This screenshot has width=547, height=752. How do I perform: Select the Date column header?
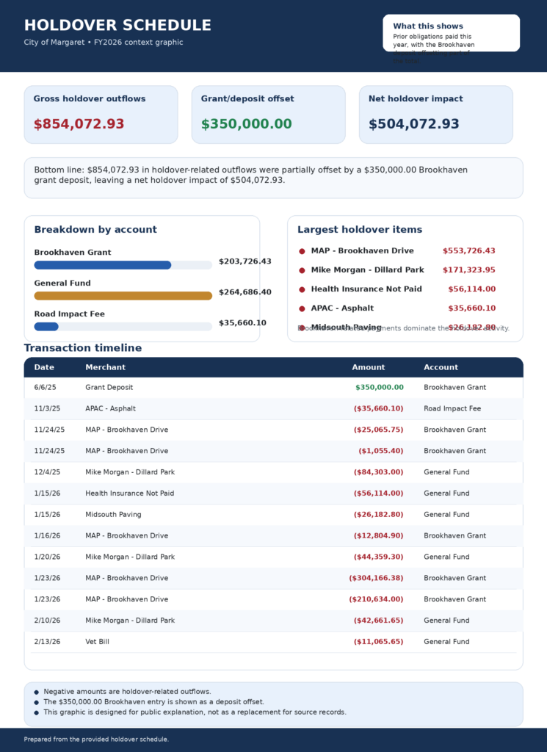(x=44, y=367)
